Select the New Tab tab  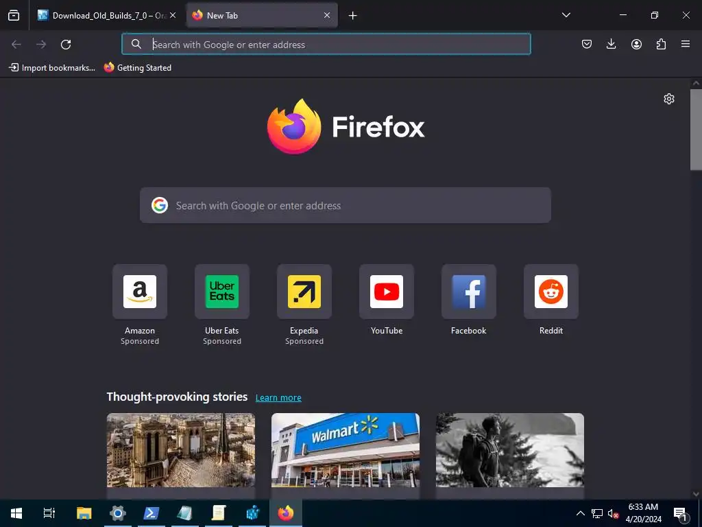262,15
